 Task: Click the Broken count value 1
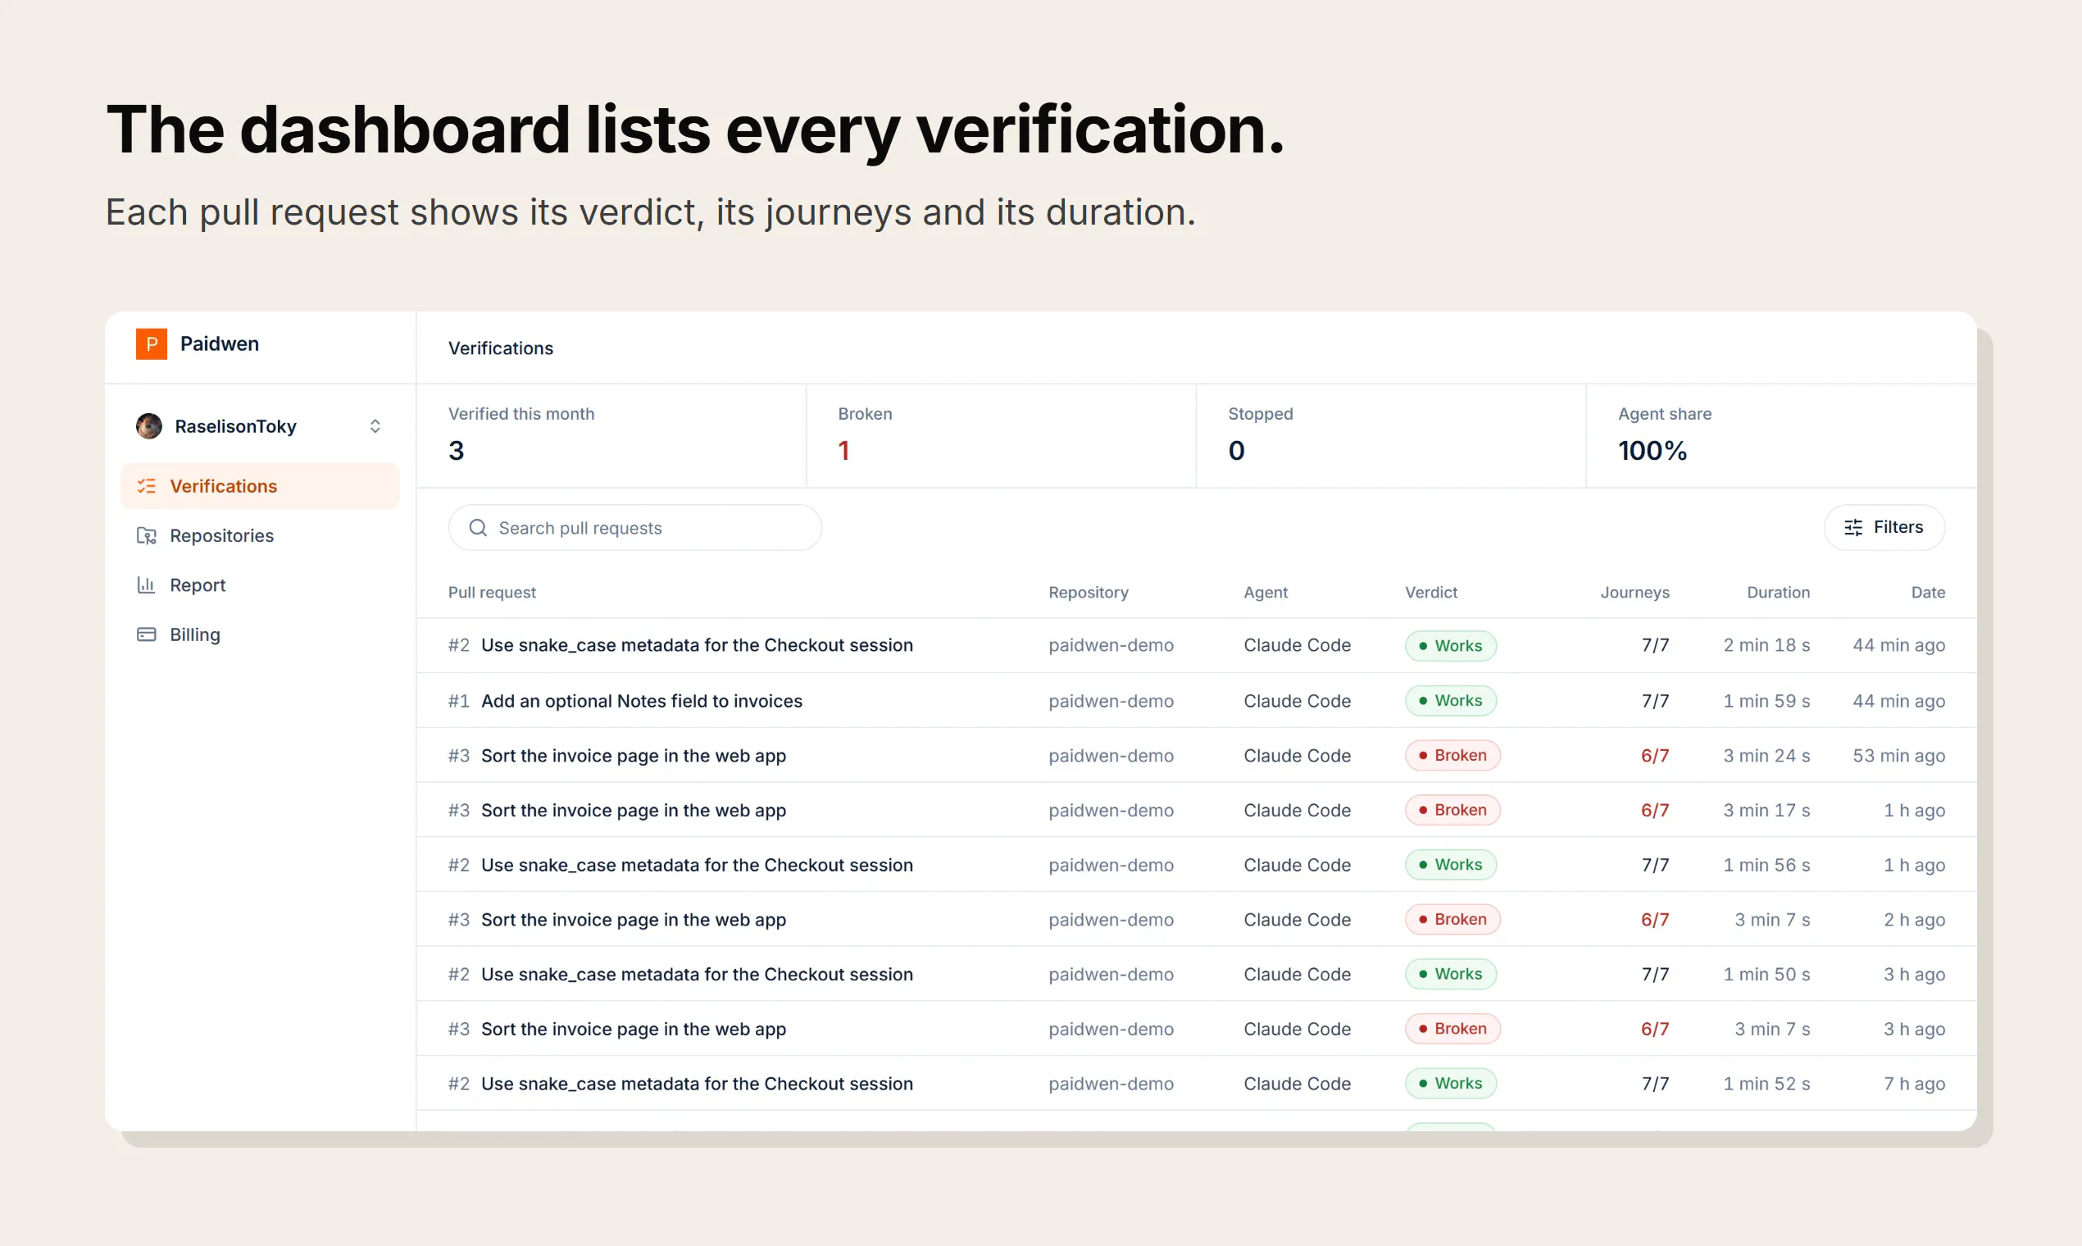(x=843, y=451)
